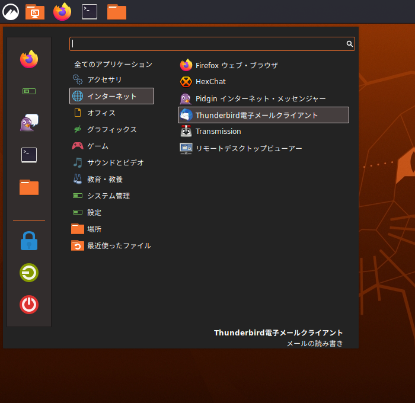This screenshot has width=415, height=403.
Task: Launch Pidgin from the favorites sidebar
Action: 29,123
